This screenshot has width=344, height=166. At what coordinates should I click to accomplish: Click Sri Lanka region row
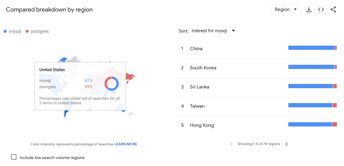pyautogui.click(x=199, y=87)
